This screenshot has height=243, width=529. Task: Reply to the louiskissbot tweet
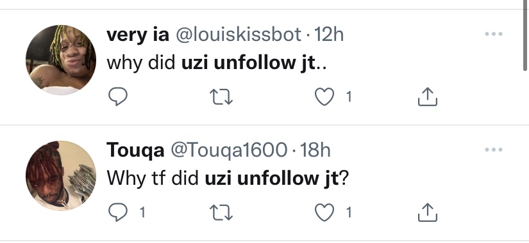point(118,97)
